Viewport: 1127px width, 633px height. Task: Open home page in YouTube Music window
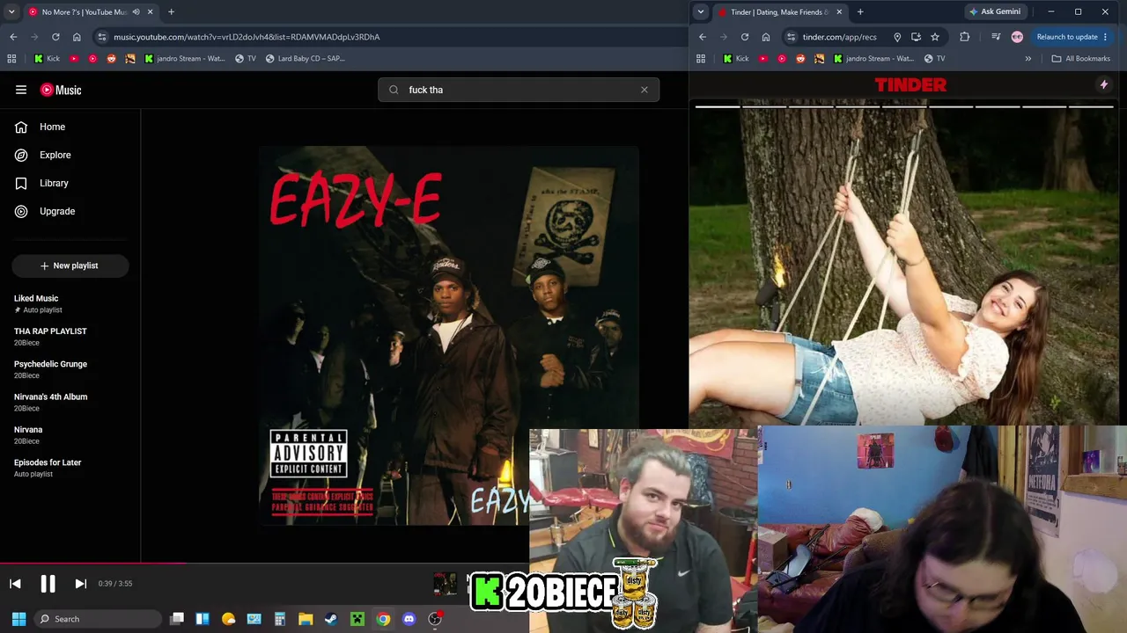(x=77, y=37)
